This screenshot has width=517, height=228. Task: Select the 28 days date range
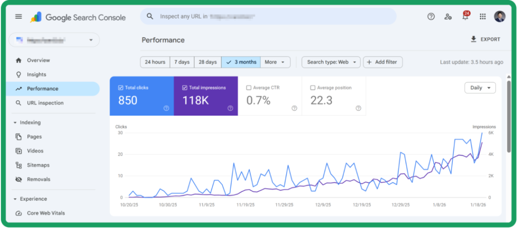point(208,62)
